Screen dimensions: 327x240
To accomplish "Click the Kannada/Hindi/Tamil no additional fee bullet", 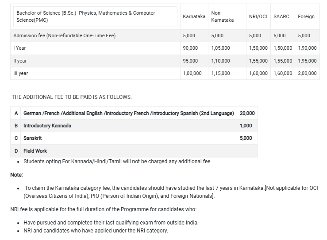I will click(117, 161).
